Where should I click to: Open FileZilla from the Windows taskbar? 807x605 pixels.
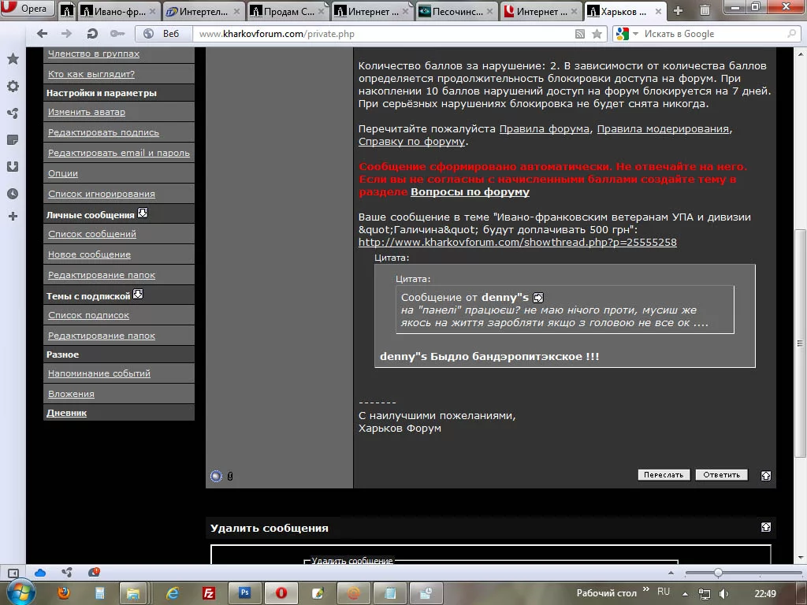tap(208, 593)
